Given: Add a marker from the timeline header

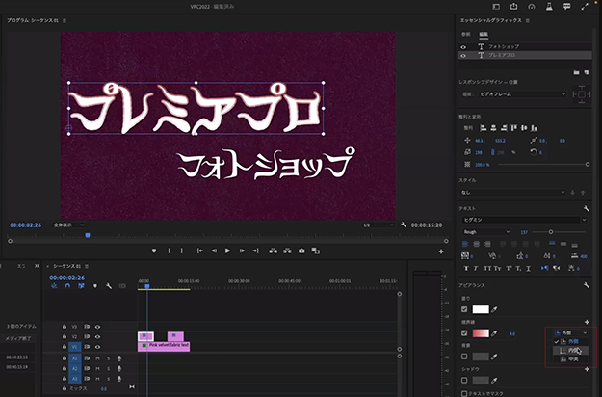Looking at the screenshot, I should click(95, 286).
